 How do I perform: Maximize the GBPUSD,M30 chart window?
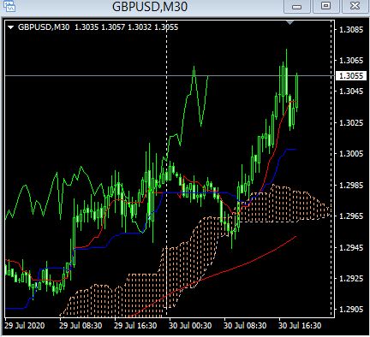click(x=326, y=6)
